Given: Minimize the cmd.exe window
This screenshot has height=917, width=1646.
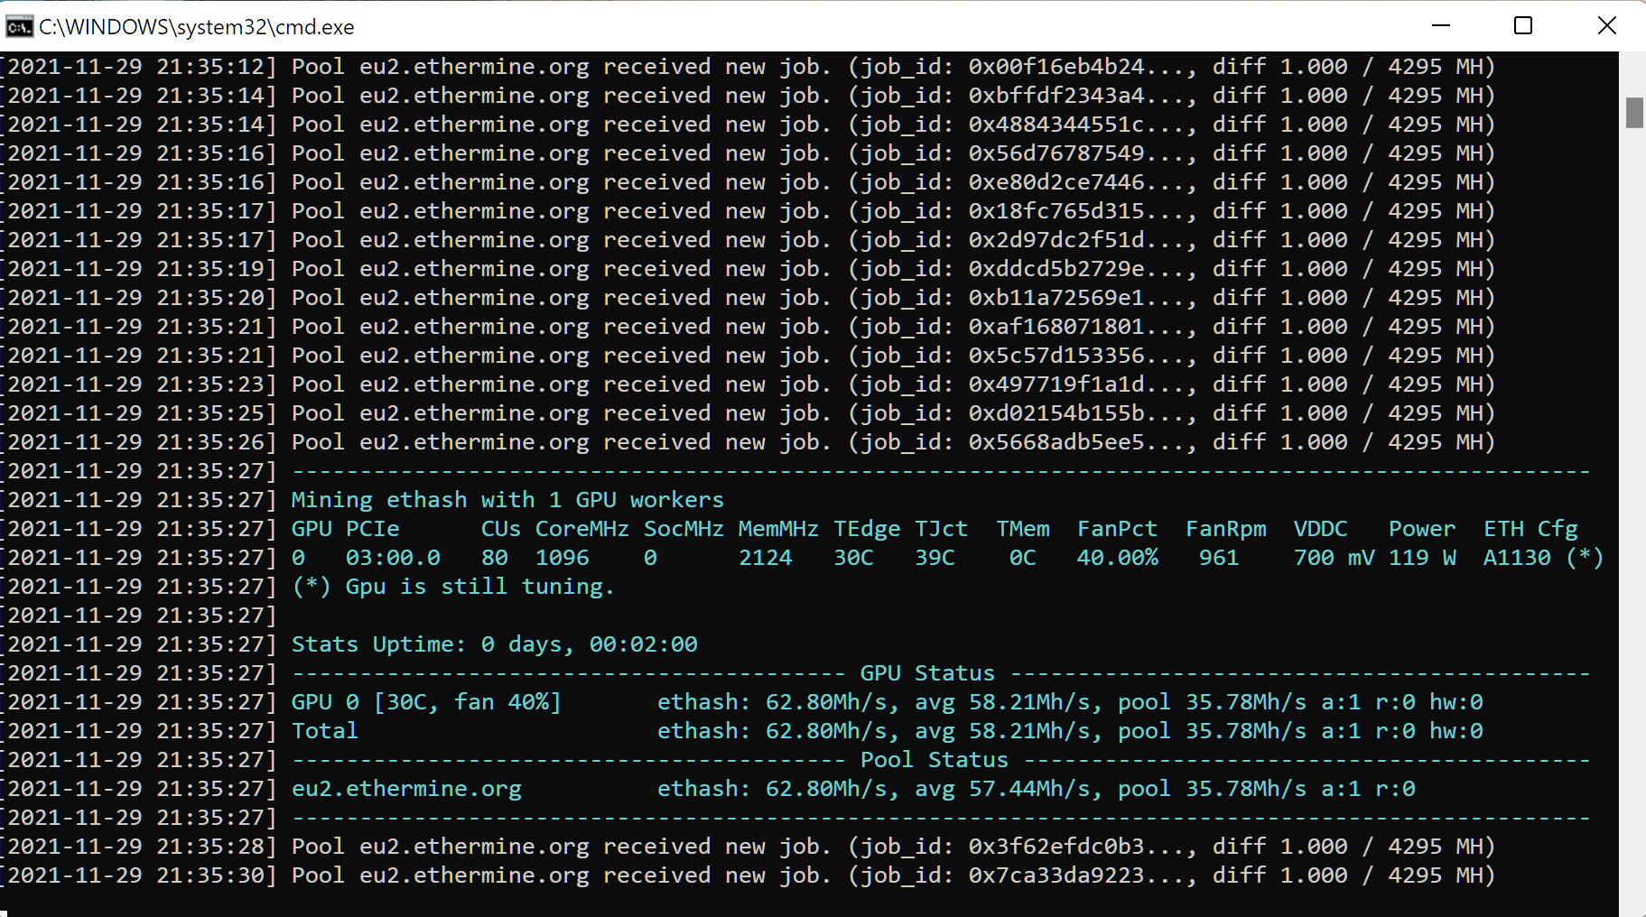Looking at the screenshot, I should [x=1441, y=25].
